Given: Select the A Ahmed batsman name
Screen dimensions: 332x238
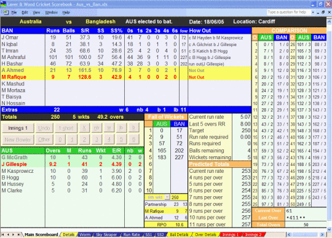Looking at the screenshot, I should [13, 70].
